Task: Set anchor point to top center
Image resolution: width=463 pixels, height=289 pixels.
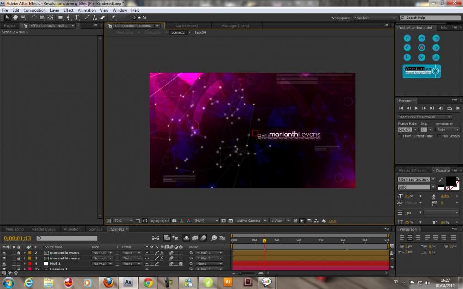Action: click(x=422, y=38)
